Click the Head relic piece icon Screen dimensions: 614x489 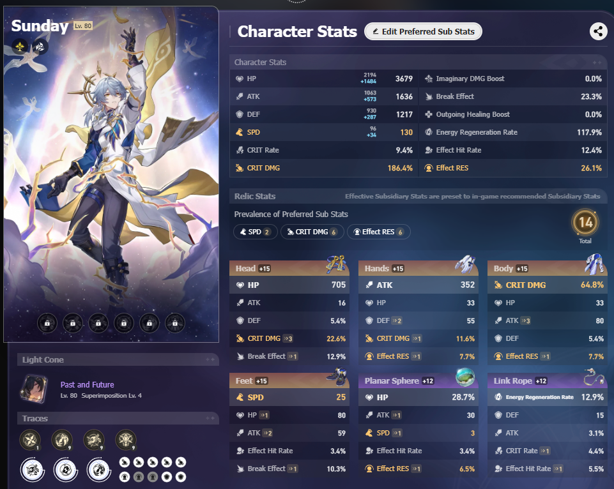click(x=336, y=264)
